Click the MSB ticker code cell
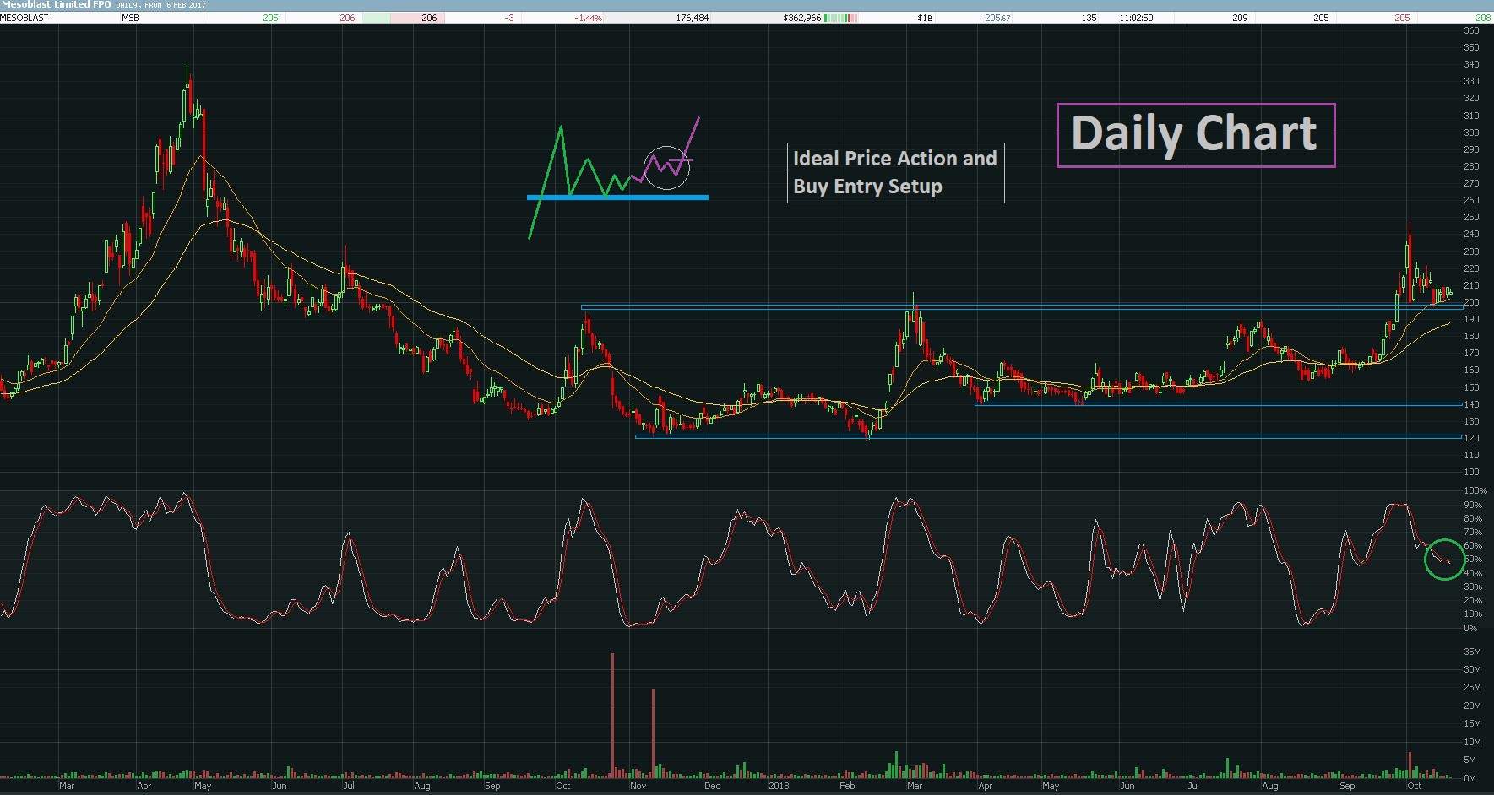 point(130,18)
